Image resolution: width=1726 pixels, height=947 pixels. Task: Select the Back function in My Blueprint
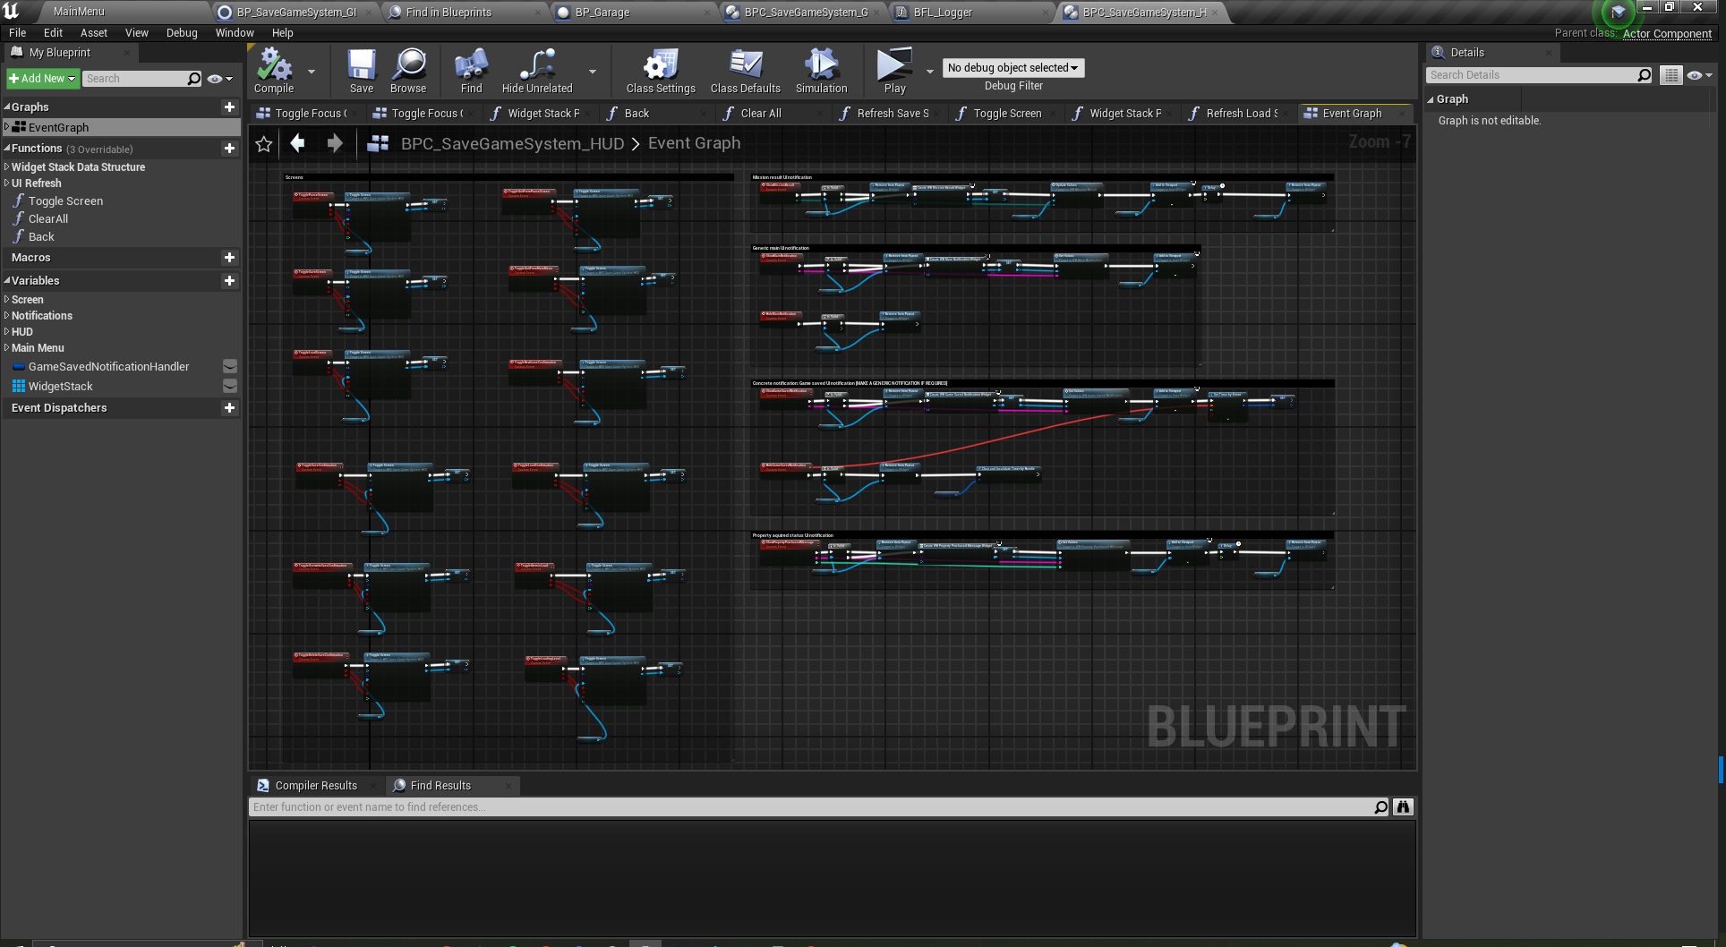41,237
